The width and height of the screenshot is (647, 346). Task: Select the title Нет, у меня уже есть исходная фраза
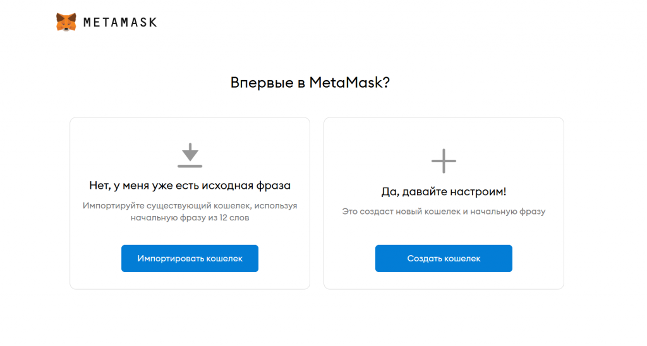[x=190, y=186]
